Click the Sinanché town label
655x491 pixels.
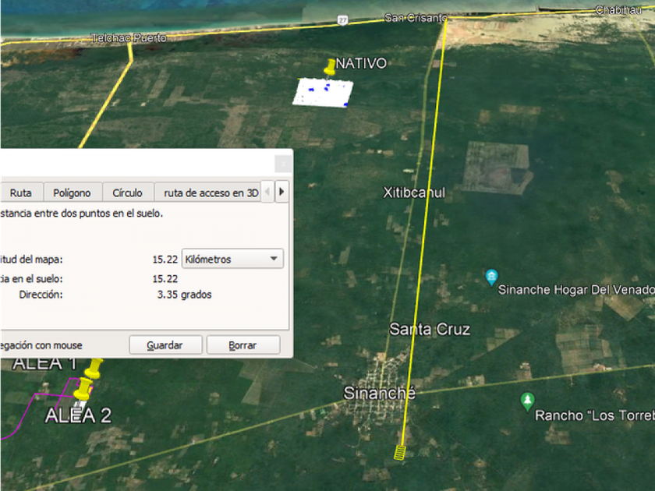click(x=379, y=393)
